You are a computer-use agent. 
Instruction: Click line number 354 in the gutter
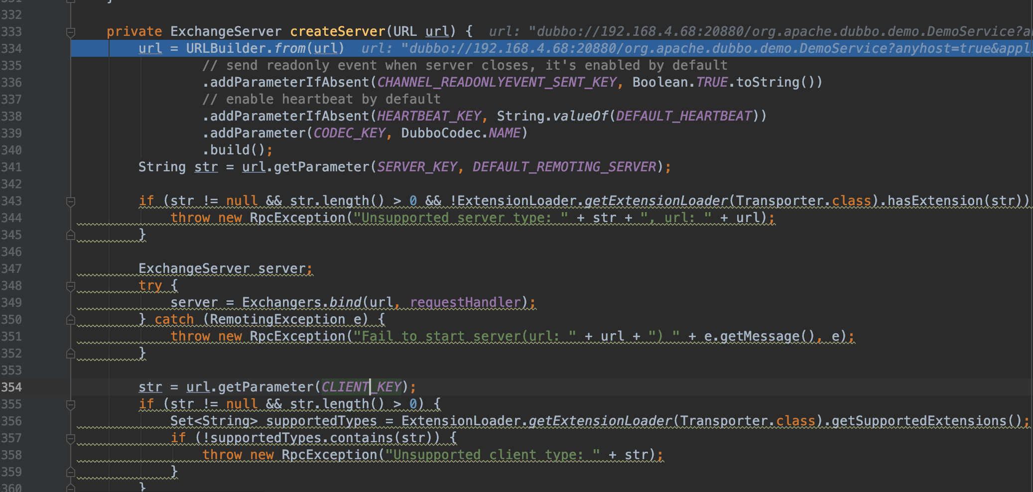coord(11,387)
